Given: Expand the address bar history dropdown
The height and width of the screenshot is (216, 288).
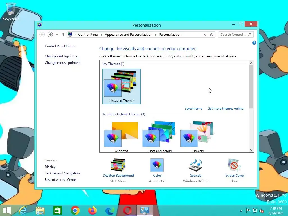Looking at the screenshot, I should click(x=205, y=35).
